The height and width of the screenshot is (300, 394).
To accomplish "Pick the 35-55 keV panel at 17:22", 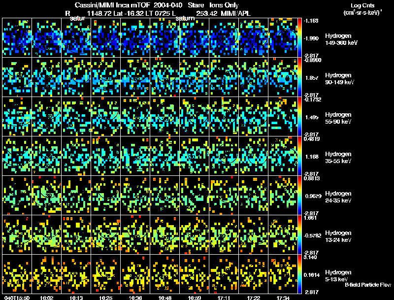I will coord(254,156).
